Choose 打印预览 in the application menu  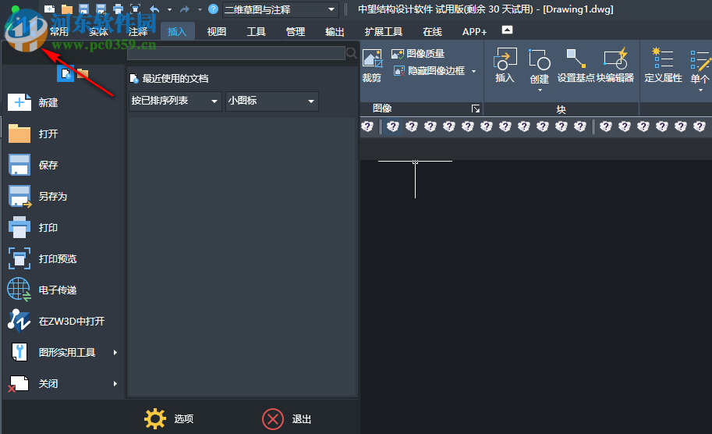(62, 258)
